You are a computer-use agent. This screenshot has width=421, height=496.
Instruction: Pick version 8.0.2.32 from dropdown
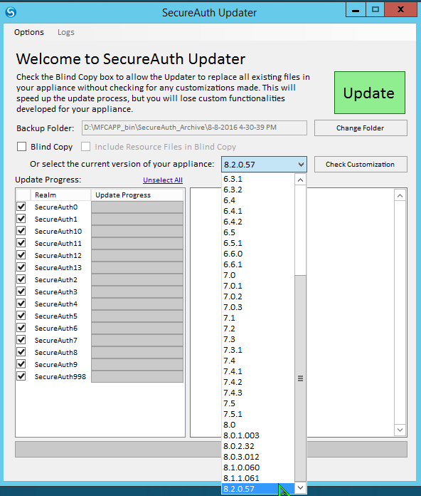point(258,446)
